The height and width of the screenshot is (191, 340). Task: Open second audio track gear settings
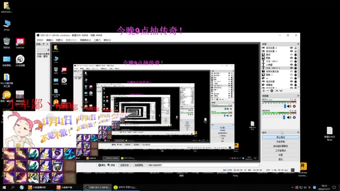(294, 118)
